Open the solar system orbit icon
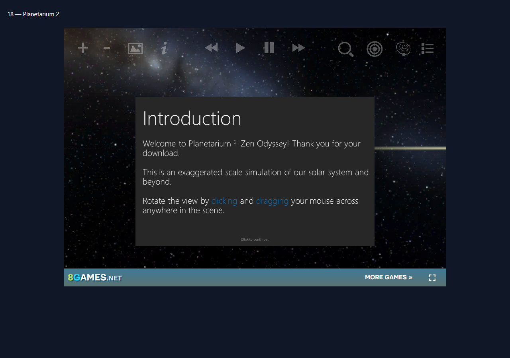Viewport: 510px width, 358px height. pos(403,49)
